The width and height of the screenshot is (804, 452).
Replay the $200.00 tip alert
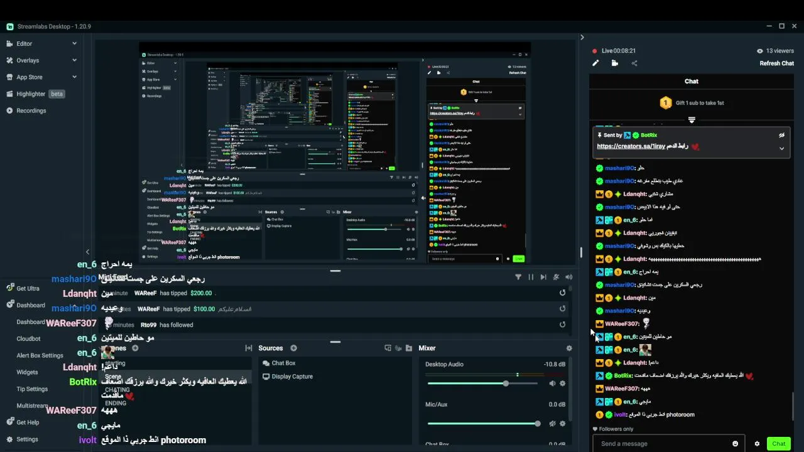pos(562,293)
